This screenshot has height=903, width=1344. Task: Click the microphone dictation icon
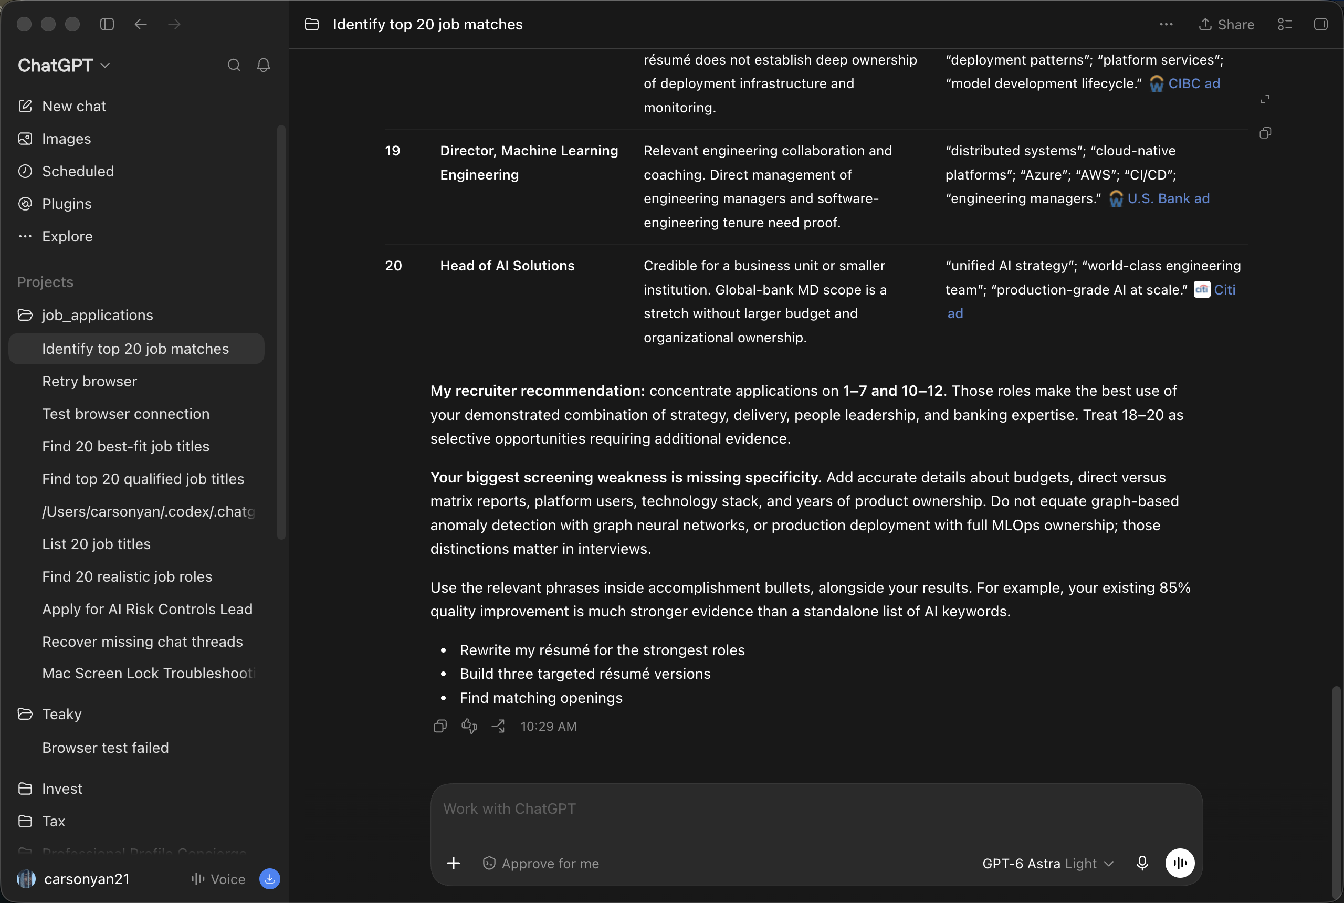coord(1142,863)
